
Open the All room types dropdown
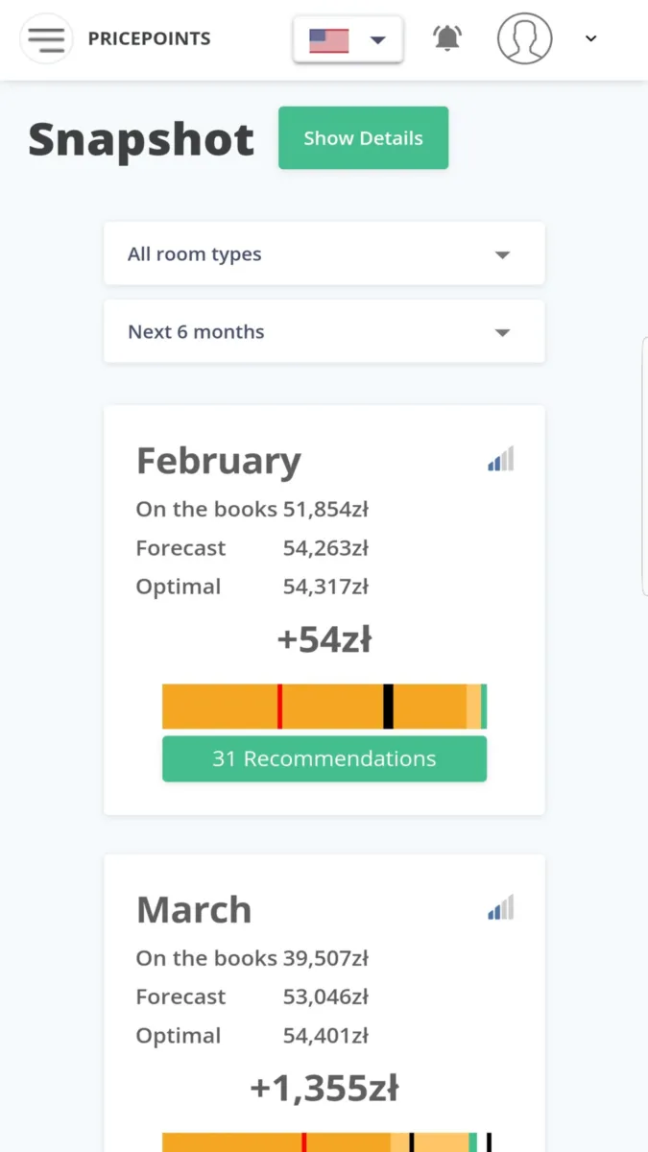click(x=324, y=254)
